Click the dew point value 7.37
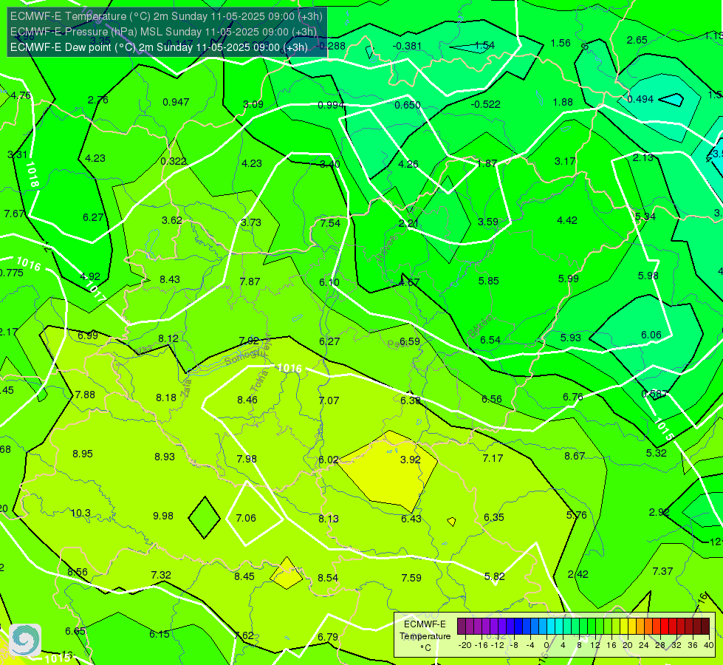Screen dimensions: 723x665 pyautogui.click(x=662, y=571)
